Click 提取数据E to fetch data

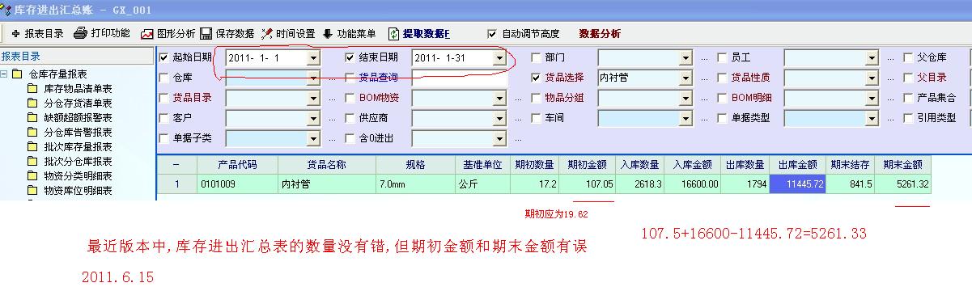419,34
